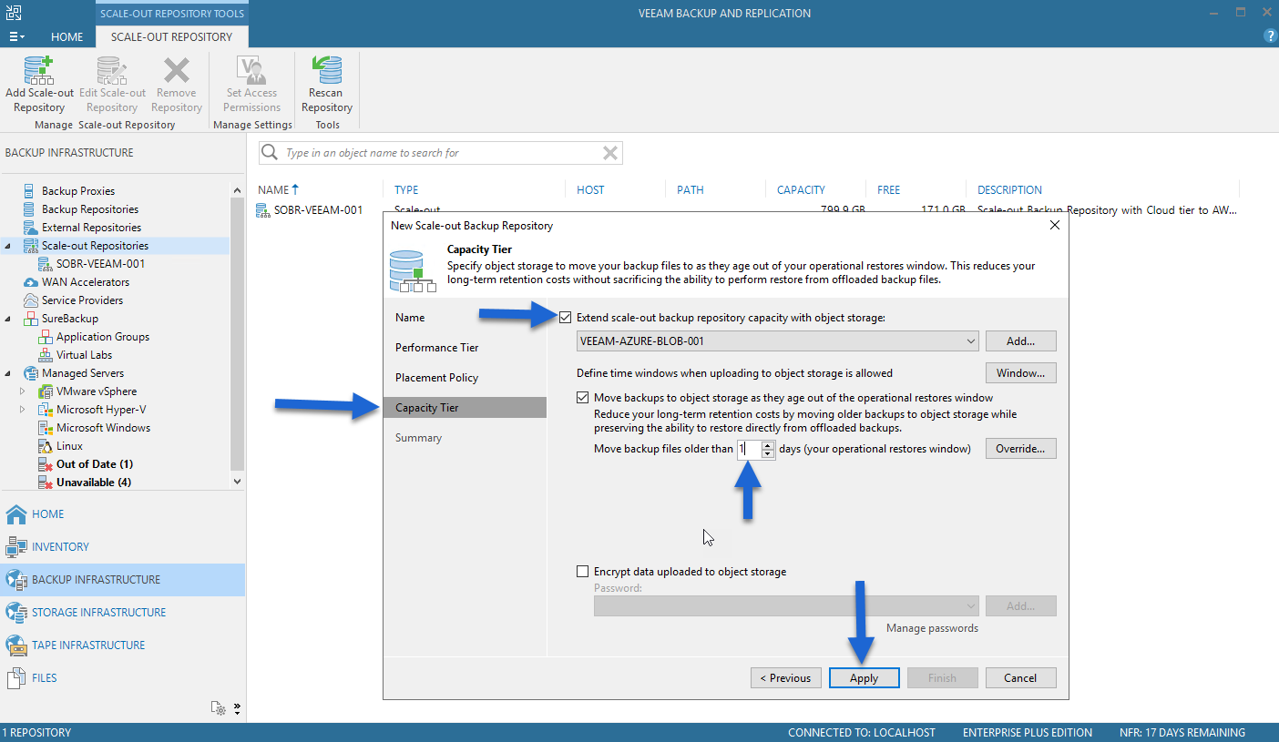1279x742 pixels.
Task: Clear the search box with X icon
Action: pos(610,153)
